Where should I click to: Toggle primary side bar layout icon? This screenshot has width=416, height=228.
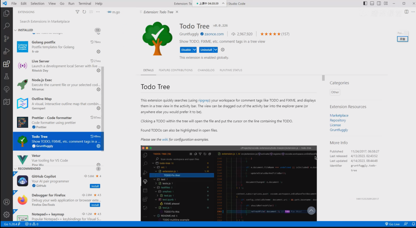coord(365,3)
